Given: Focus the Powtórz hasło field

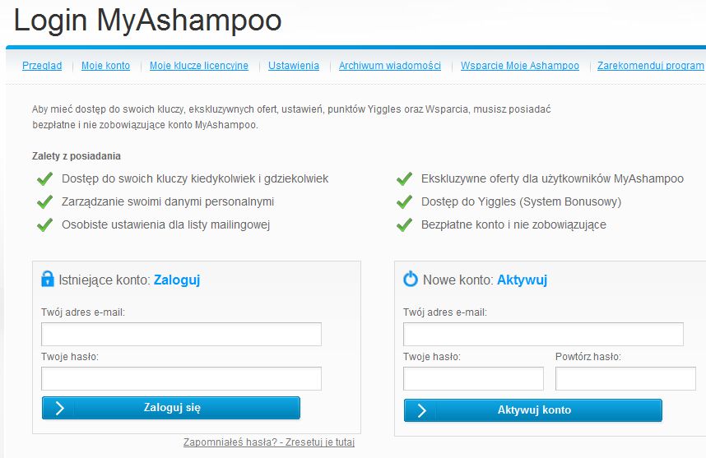Looking at the screenshot, I should coord(625,379).
